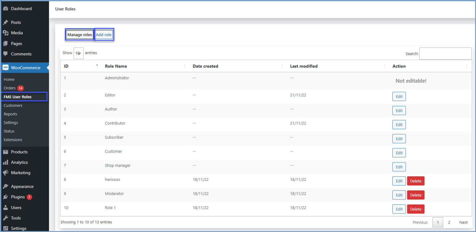Toggle descending sort on the ID column
The height and width of the screenshot is (232, 476).
[97, 66]
